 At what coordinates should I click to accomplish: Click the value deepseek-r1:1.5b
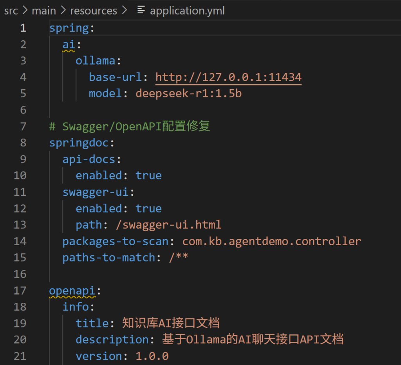tap(188, 94)
